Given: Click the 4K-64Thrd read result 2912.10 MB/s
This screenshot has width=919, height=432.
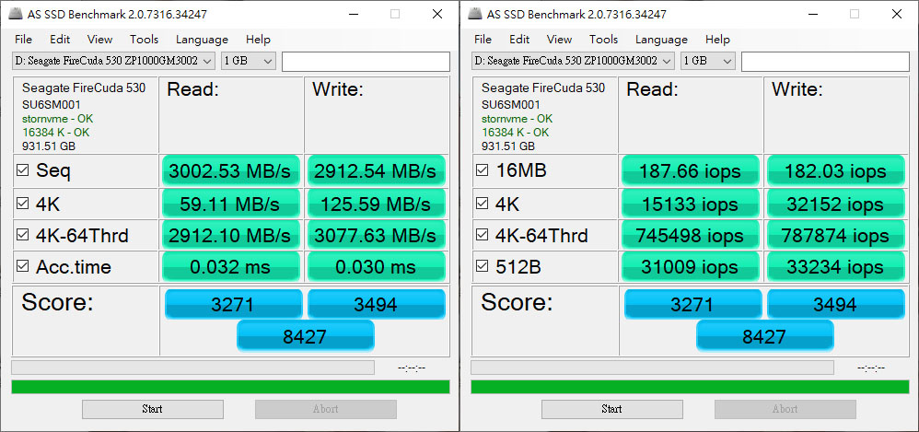Looking at the screenshot, I should coord(230,236).
